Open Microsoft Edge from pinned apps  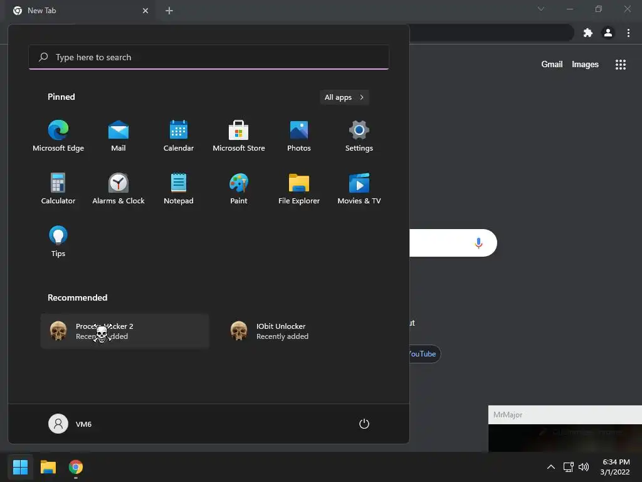58,136
